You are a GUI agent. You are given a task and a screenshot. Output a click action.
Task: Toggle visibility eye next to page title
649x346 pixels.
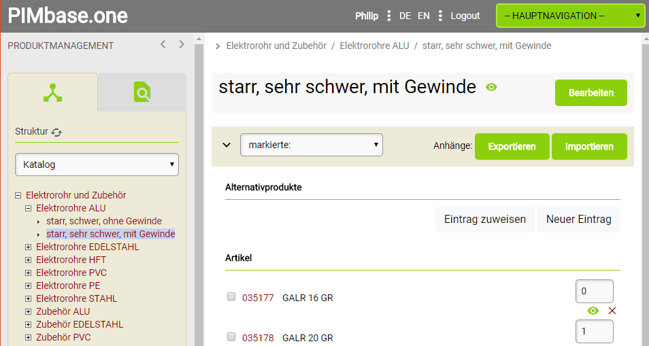click(491, 87)
